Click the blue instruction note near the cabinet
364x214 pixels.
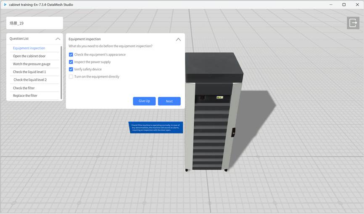tap(156, 127)
